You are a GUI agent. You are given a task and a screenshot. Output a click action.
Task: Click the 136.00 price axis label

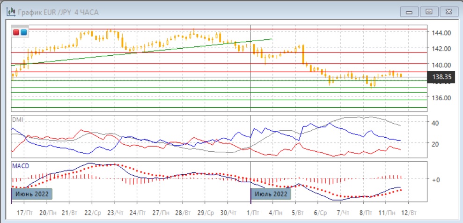pyautogui.click(x=441, y=97)
